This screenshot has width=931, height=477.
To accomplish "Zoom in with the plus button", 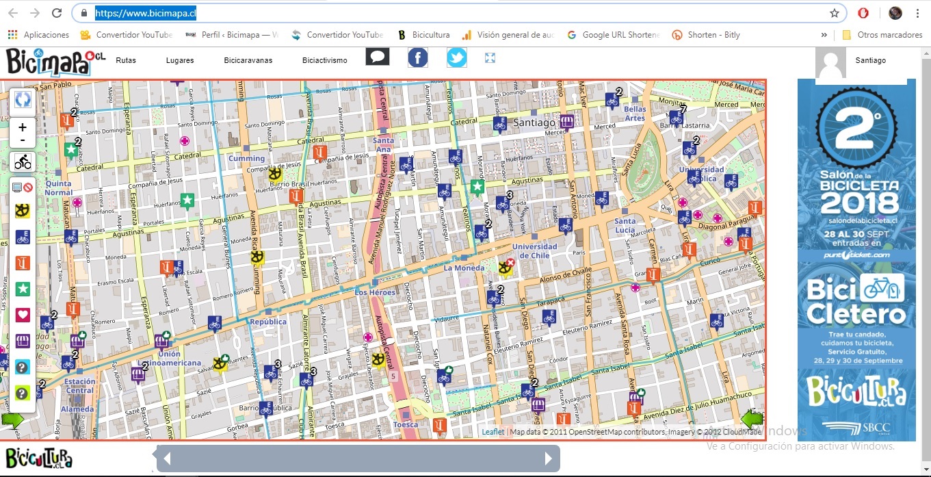I will coord(23,127).
